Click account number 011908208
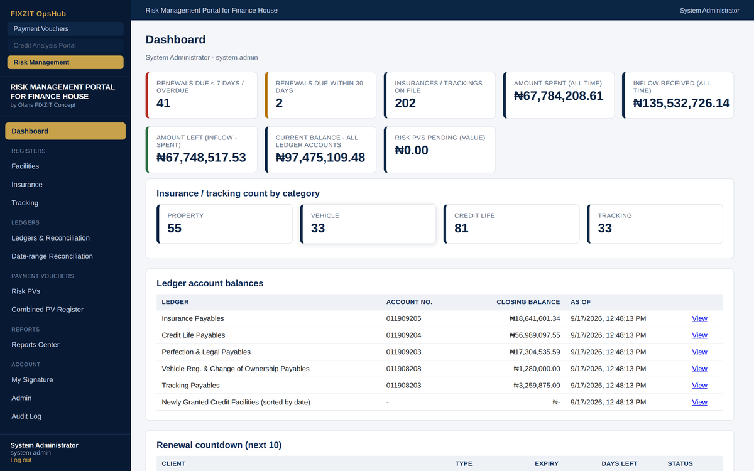Viewport: 754px width, 471px height. (x=404, y=369)
